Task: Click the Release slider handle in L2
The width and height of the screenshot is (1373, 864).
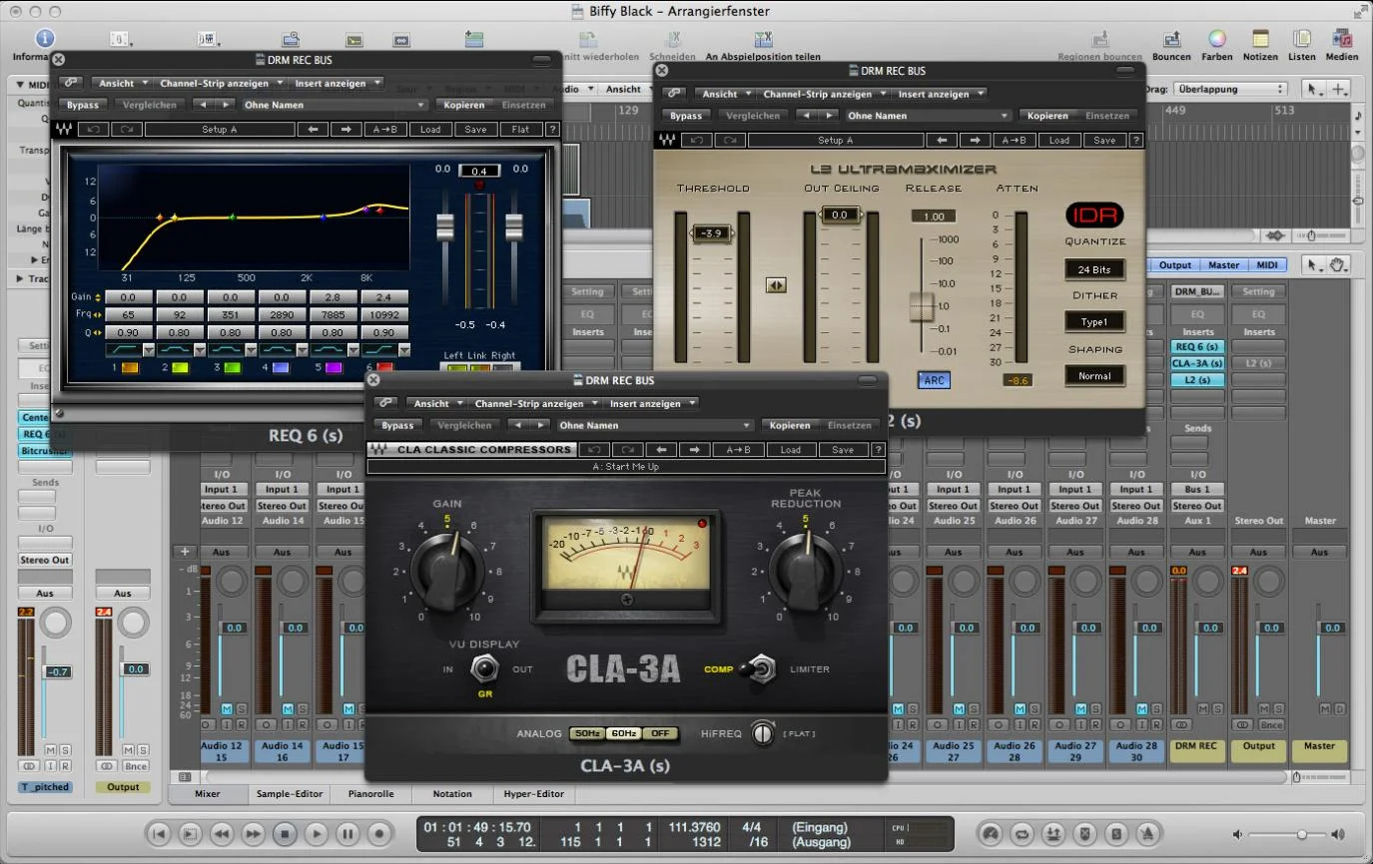Action: 921,307
